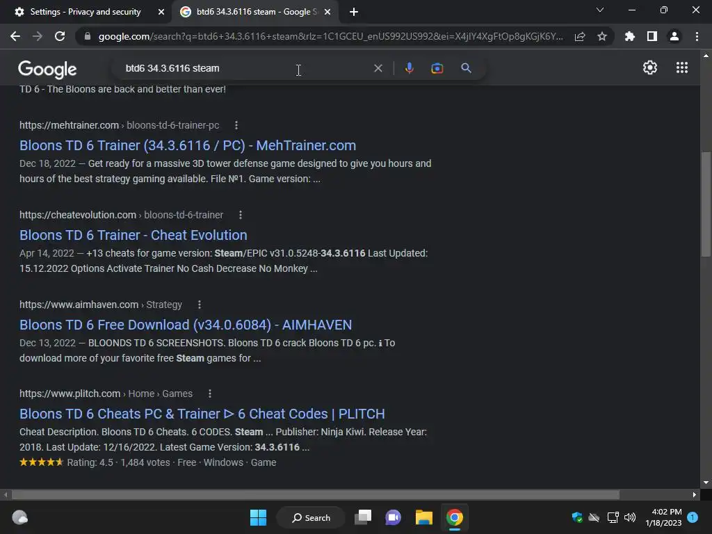The height and width of the screenshot is (534, 712).
Task: Close the Google search tab
Action: 327,12
